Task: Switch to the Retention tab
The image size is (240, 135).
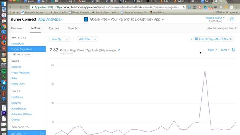Action: point(74,28)
